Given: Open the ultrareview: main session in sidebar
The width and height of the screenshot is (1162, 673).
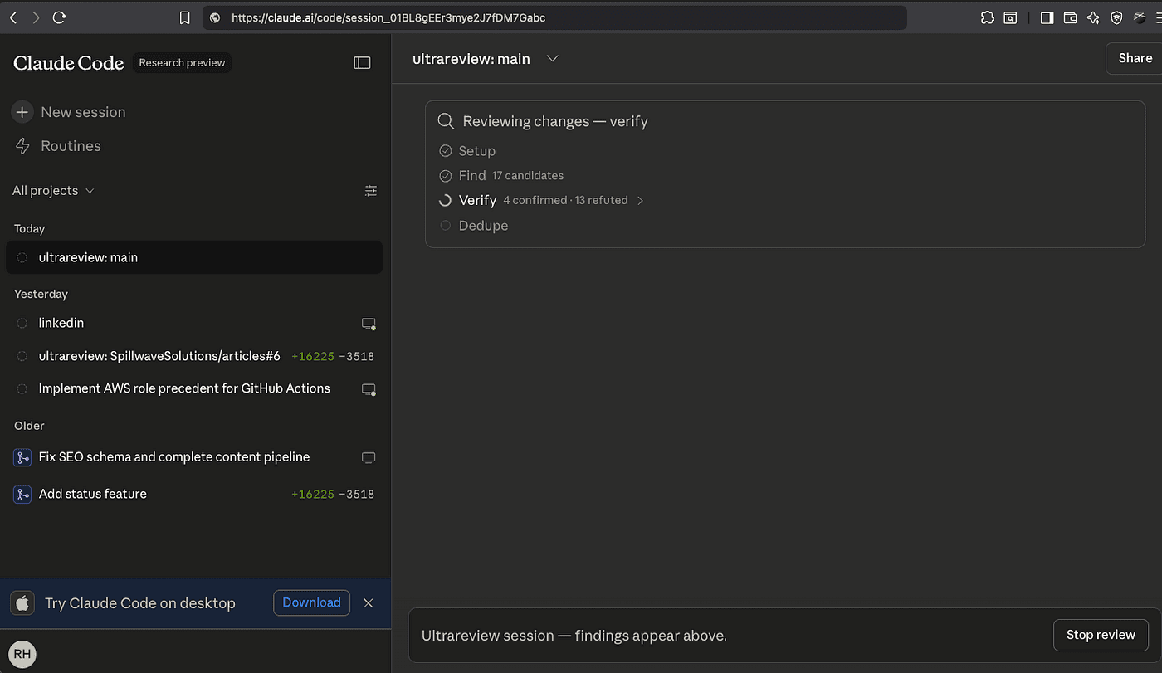Looking at the screenshot, I should (x=194, y=257).
